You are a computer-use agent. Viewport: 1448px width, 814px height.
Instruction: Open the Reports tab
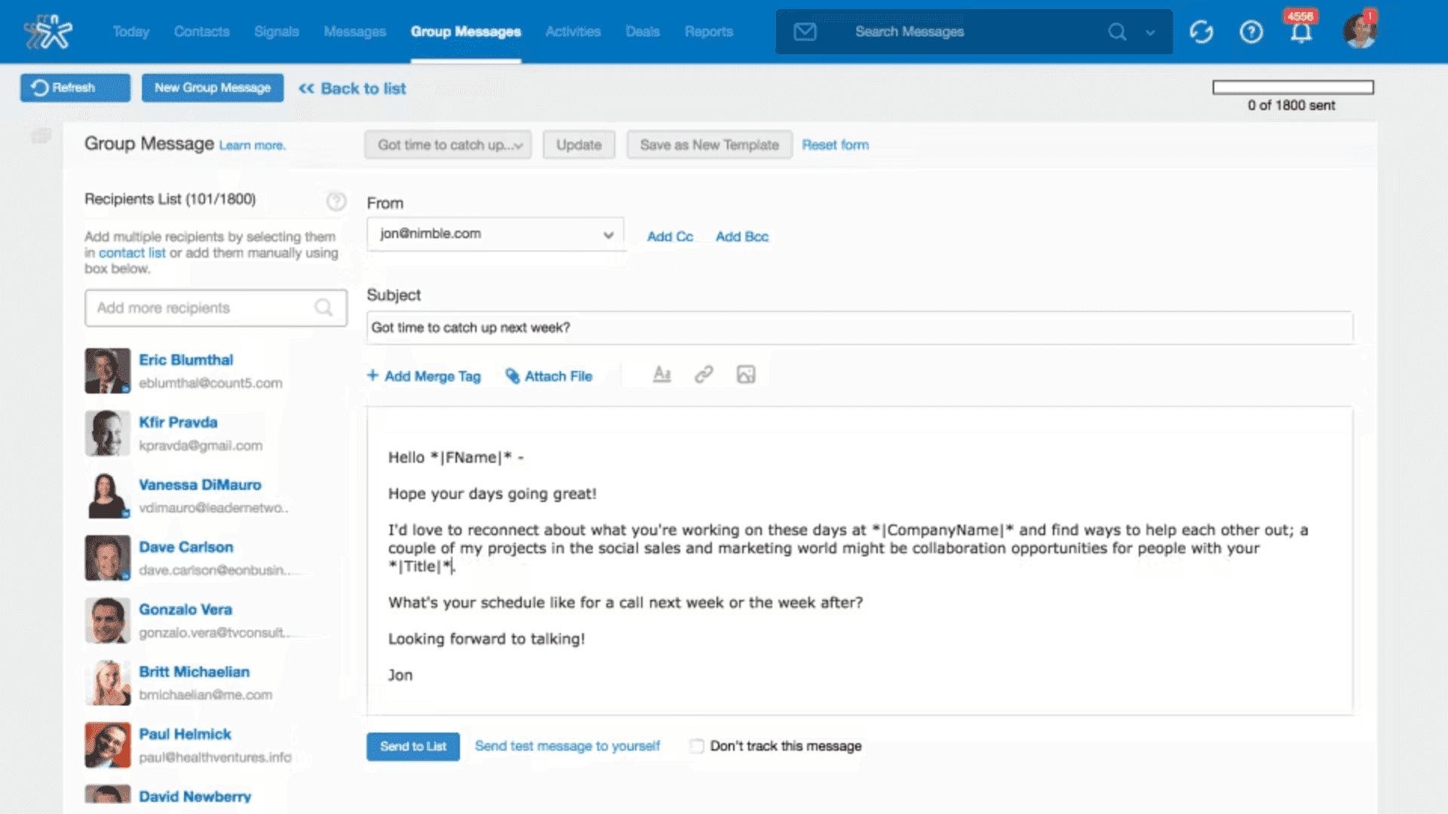[x=709, y=32]
